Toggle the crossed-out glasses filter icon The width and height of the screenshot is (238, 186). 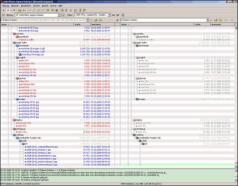point(118,15)
